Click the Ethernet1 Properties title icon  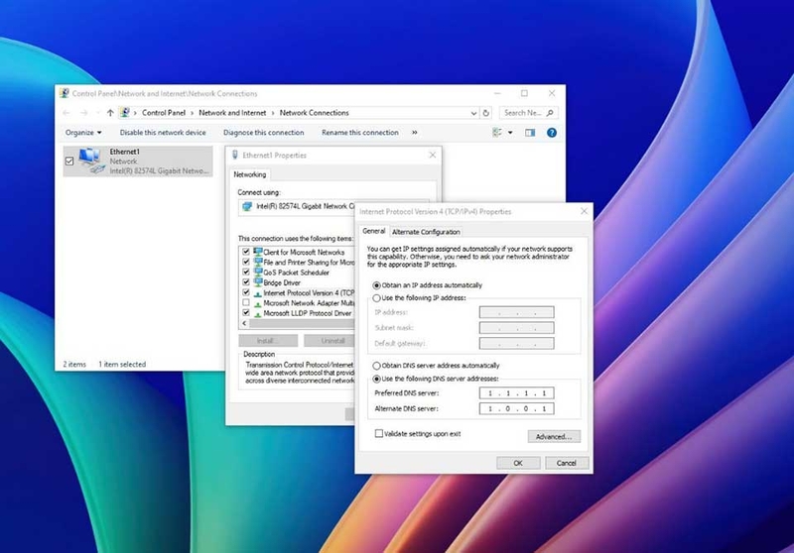[235, 155]
